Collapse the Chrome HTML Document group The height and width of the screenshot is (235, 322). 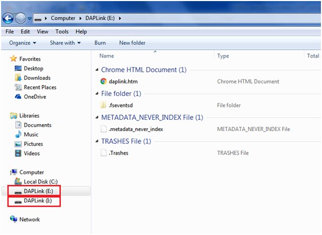coord(97,70)
